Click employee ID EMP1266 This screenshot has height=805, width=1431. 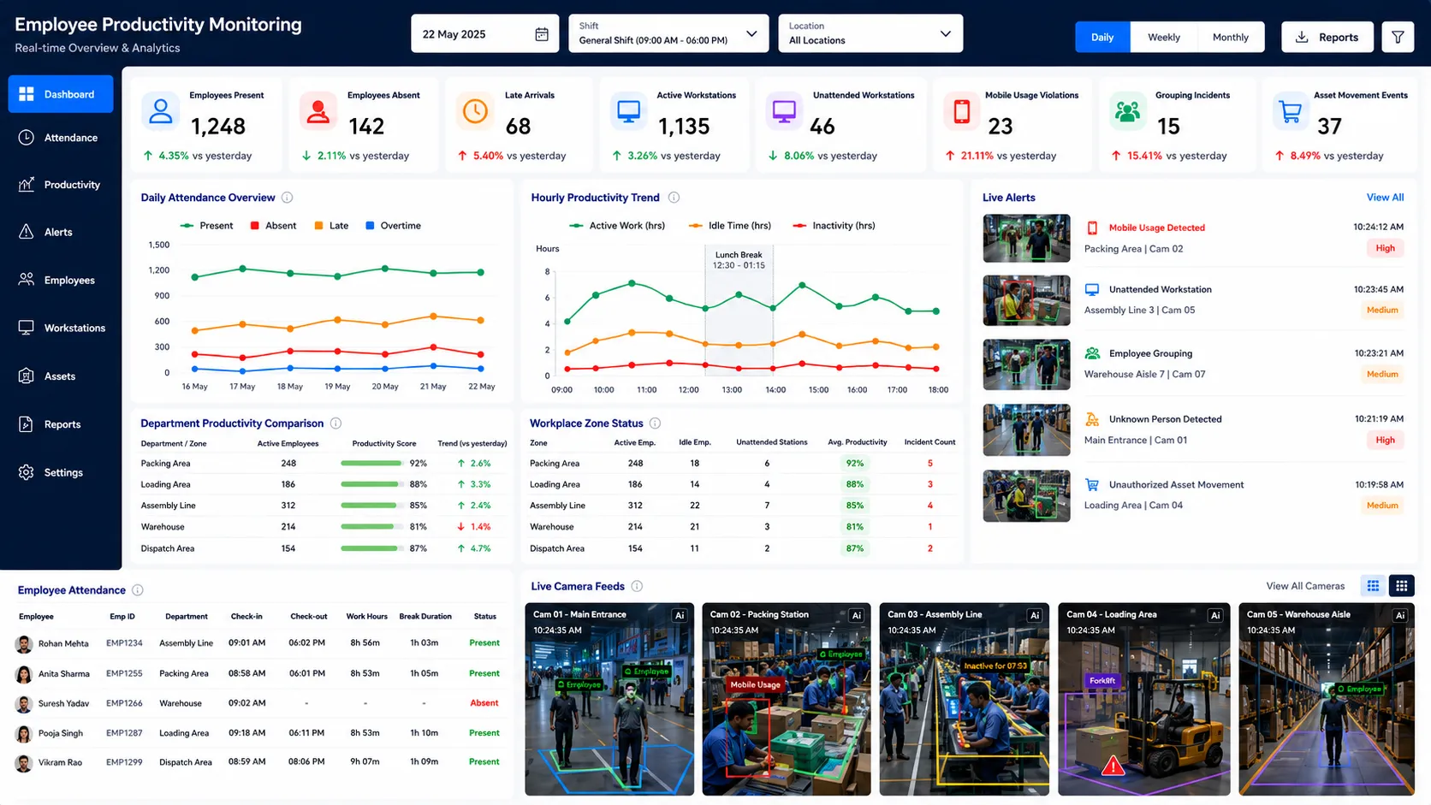click(124, 703)
